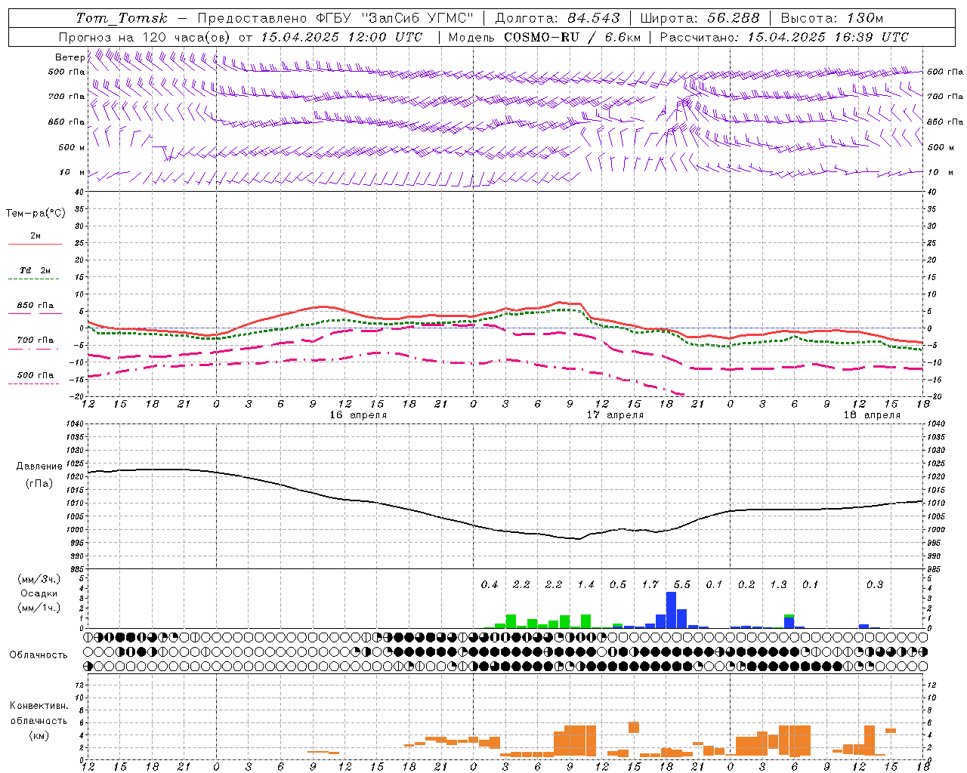
Task: Click the (мм/1ч.) units label
Action: tap(39, 608)
